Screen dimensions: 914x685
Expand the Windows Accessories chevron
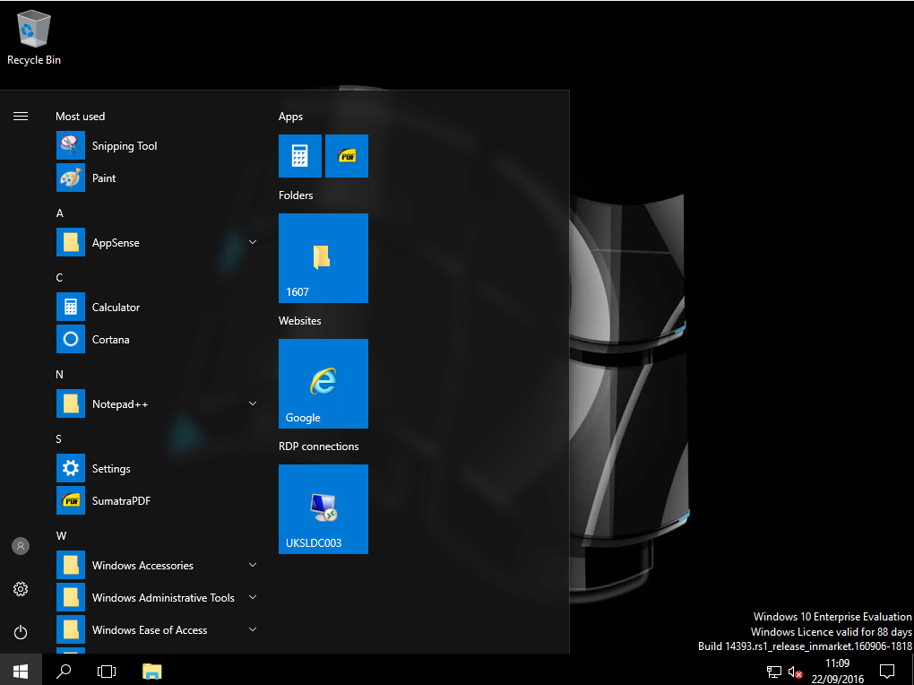[253, 565]
